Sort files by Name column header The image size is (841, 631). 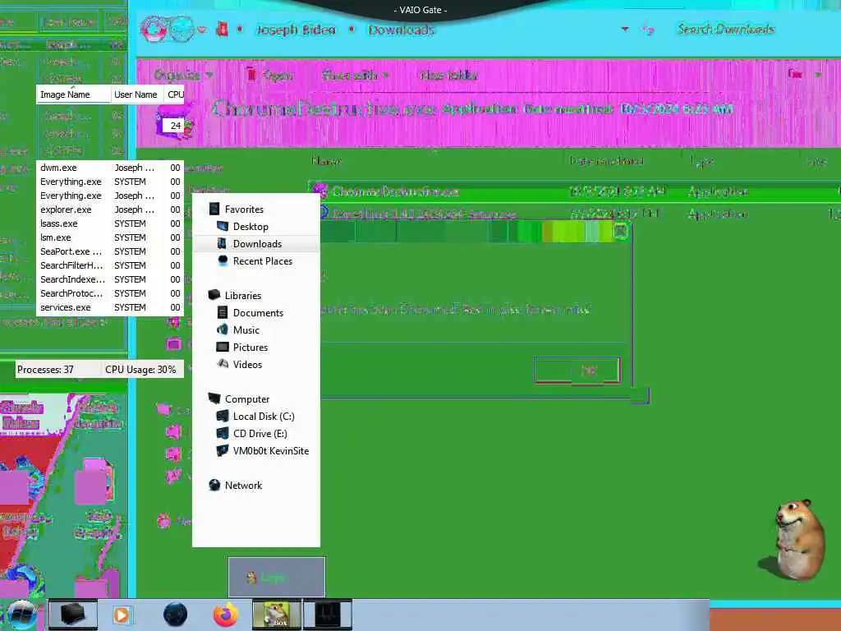click(x=326, y=160)
